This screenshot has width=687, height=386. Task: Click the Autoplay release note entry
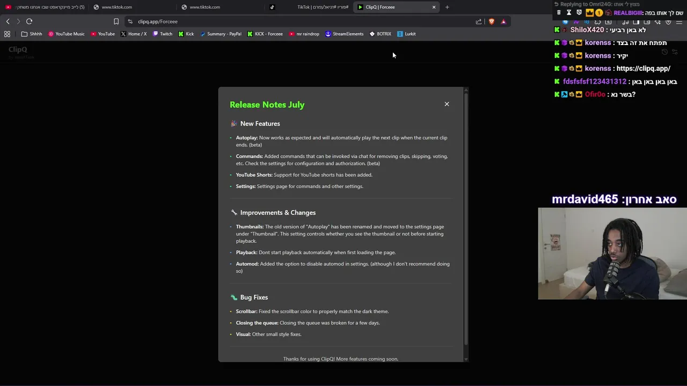click(x=341, y=141)
